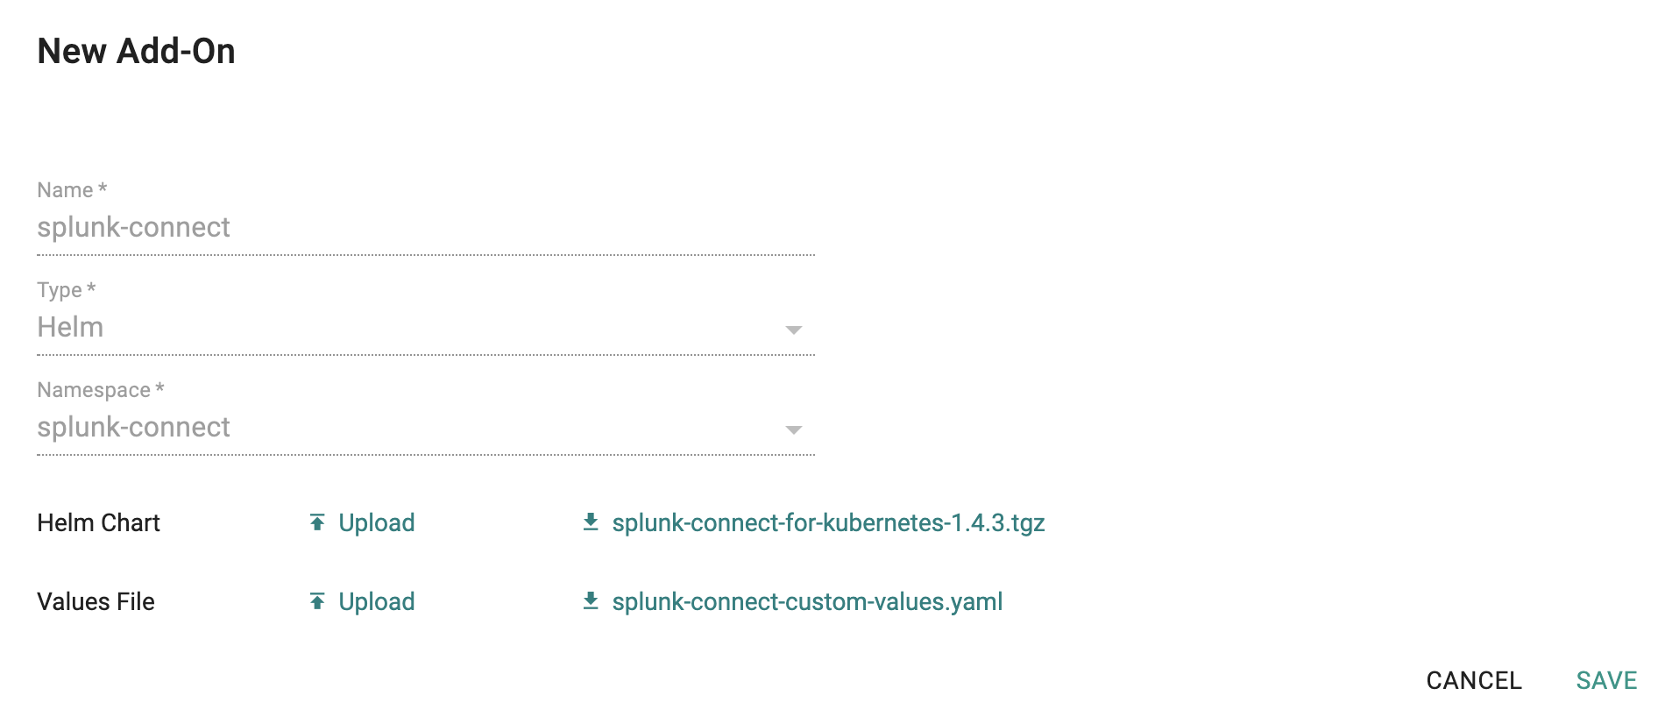Click the Values File upload arrow icon
The image size is (1672, 717).
[x=317, y=601]
